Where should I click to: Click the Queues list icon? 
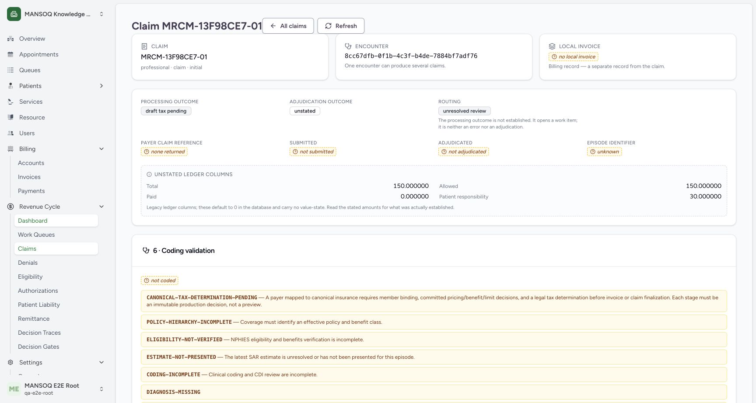click(10, 70)
